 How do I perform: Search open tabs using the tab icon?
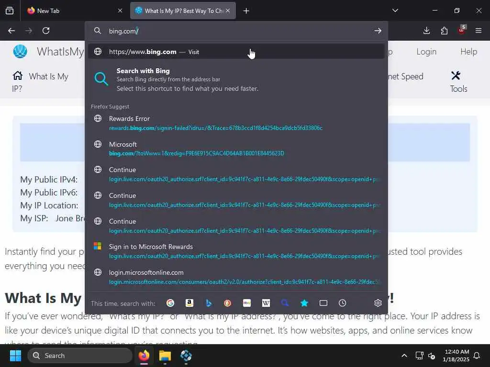(x=323, y=303)
